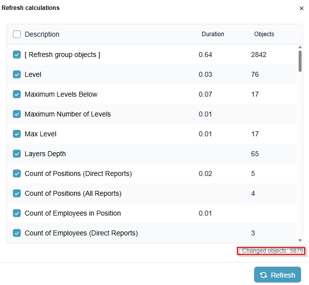Click the scrollbar down arrow
Image resolution: width=309 pixels, height=285 pixels.
300,240
